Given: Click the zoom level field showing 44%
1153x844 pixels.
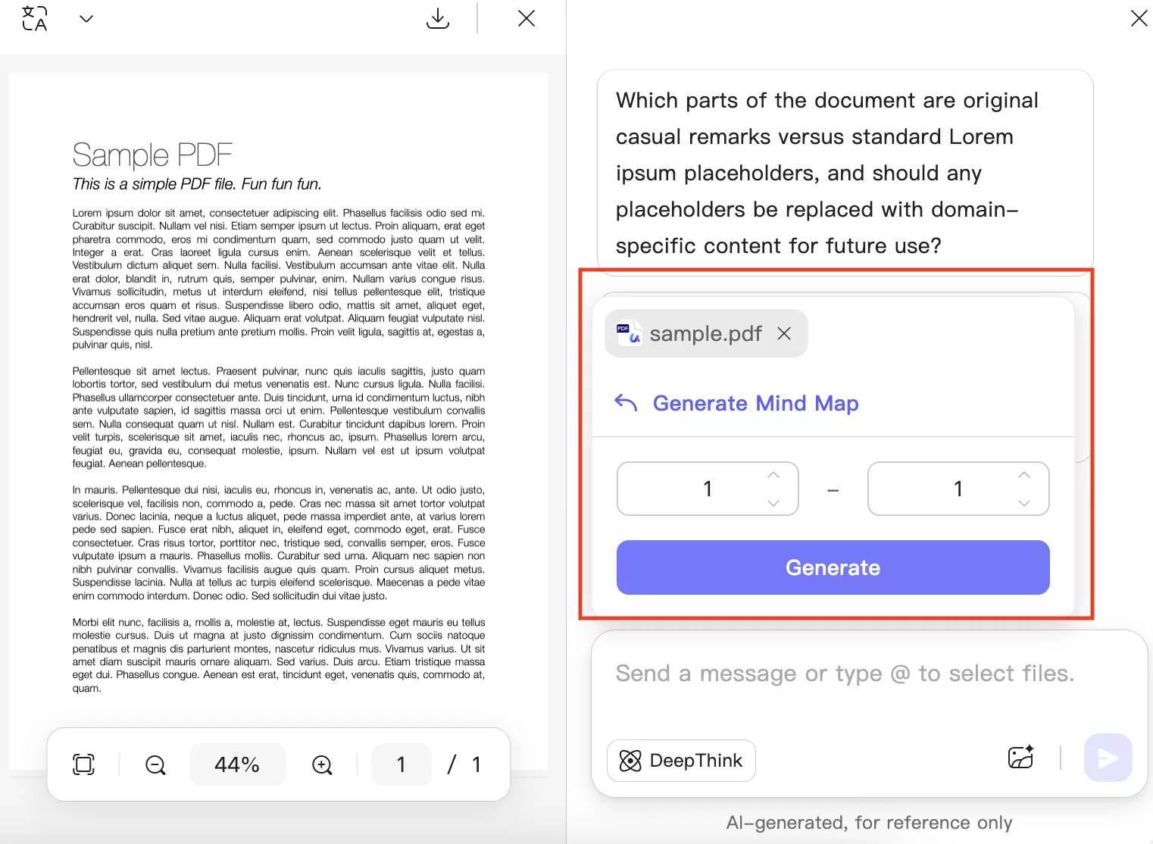Looking at the screenshot, I should point(238,764).
